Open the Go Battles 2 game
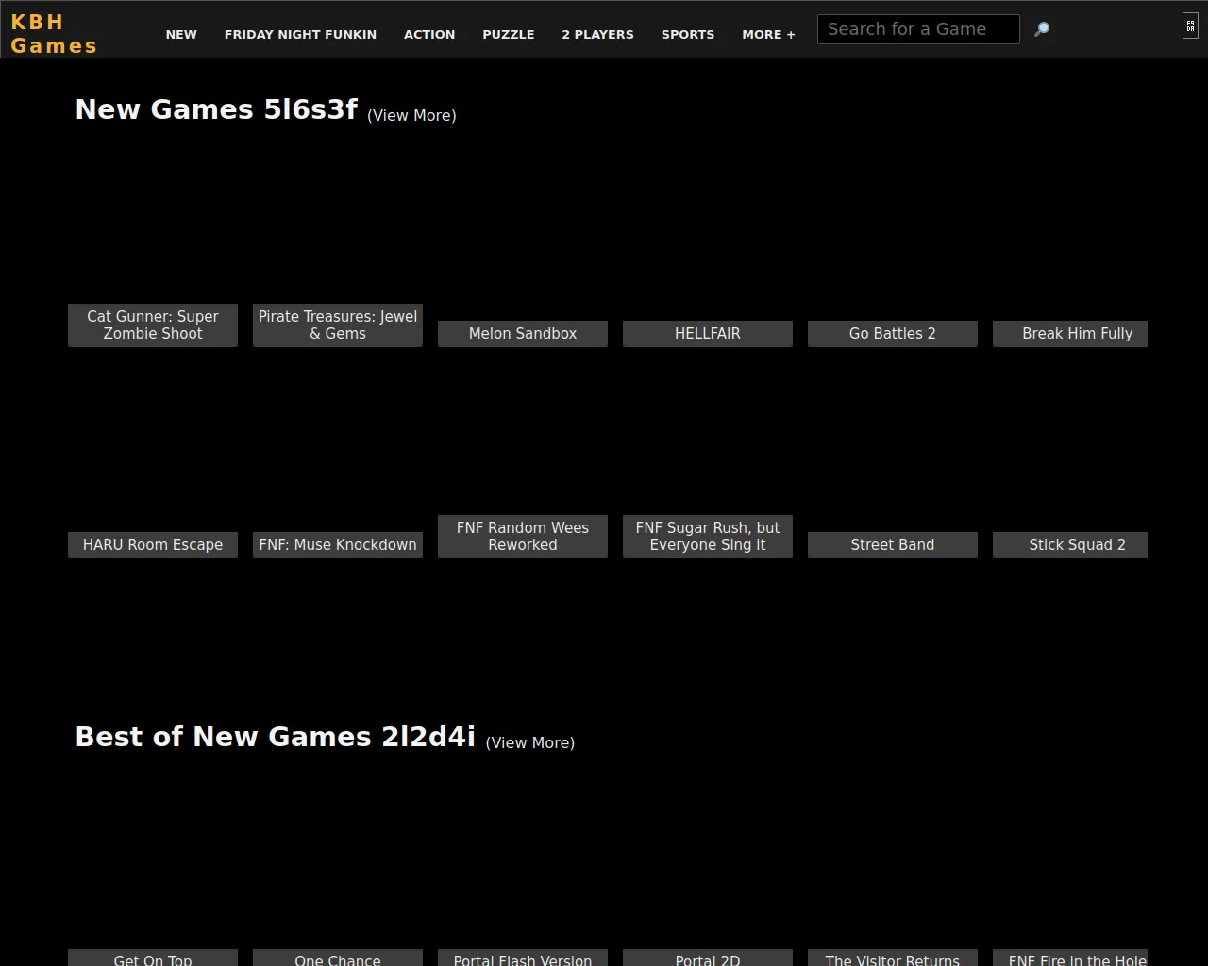 (893, 333)
